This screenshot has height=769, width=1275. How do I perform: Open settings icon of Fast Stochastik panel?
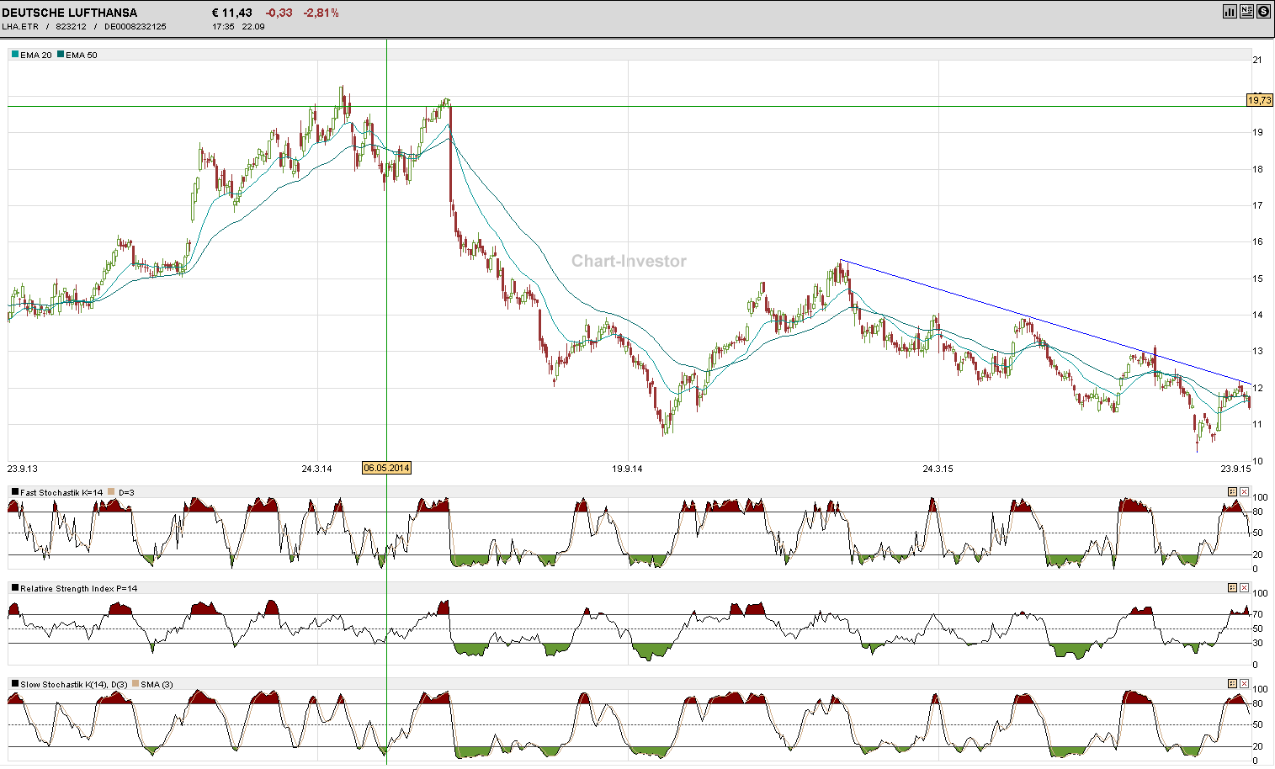pos(1232,492)
